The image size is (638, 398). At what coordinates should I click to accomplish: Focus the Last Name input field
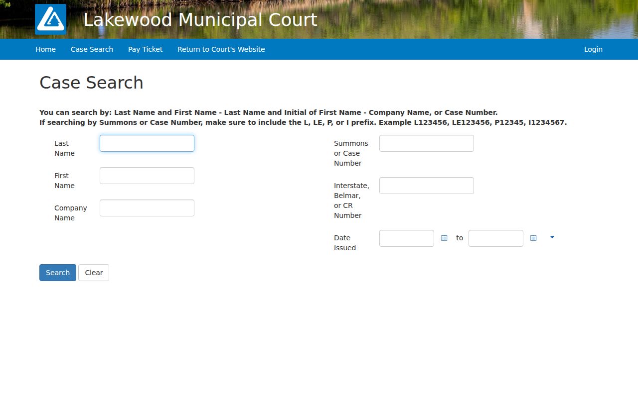pos(147,143)
